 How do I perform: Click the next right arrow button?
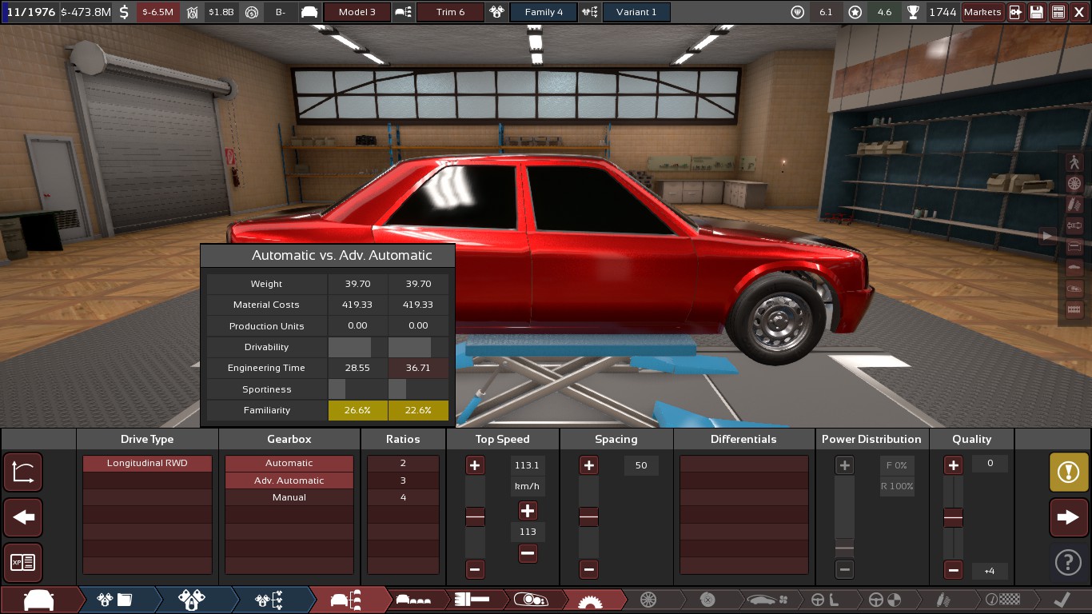click(x=1068, y=518)
